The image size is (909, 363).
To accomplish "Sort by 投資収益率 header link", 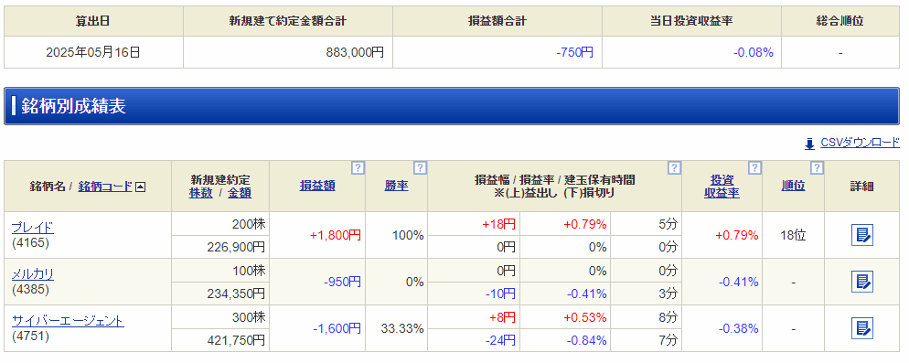I will coord(722,187).
